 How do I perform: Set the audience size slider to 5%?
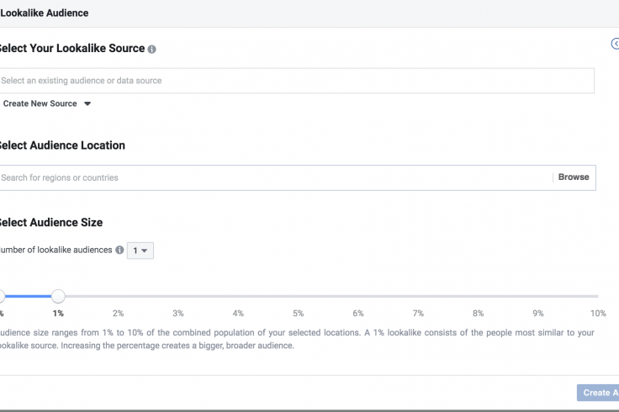coord(298,296)
